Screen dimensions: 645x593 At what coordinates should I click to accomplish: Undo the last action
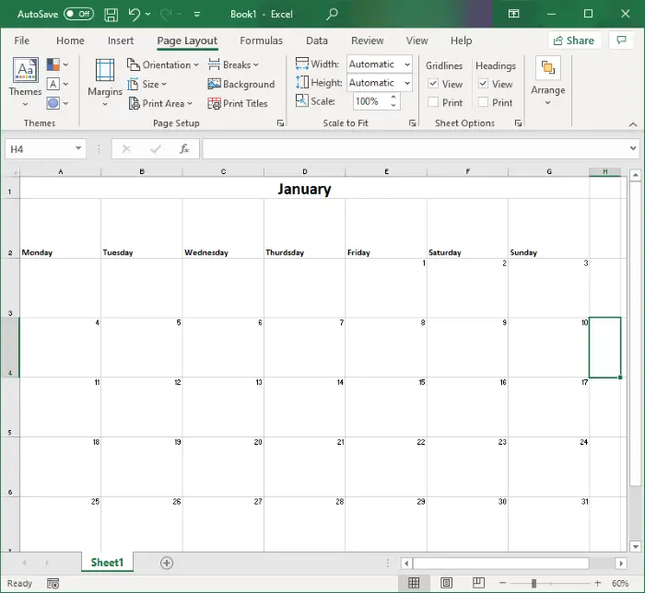point(134,15)
